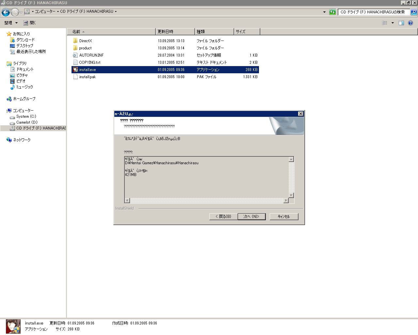The height and width of the screenshot is (335, 418).
Task: Click the Explorer forward arrow button
Action: tap(15, 12)
